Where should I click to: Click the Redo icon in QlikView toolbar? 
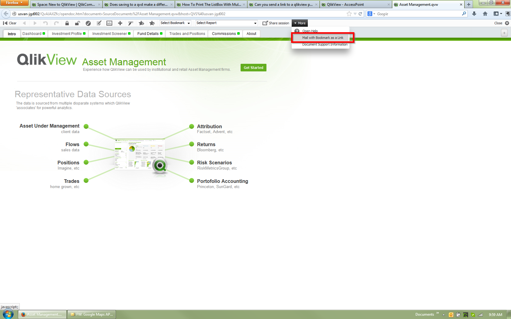(56, 23)
